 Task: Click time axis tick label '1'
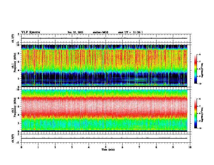click(x=38, y=147)
